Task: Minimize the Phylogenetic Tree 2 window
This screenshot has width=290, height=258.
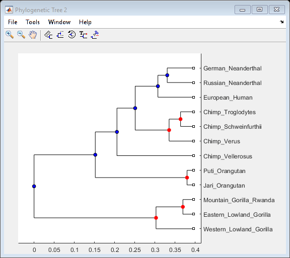Action: point(243,10)
